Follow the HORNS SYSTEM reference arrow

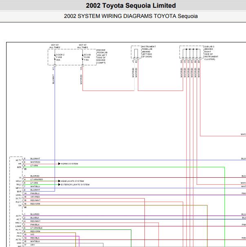68,164
